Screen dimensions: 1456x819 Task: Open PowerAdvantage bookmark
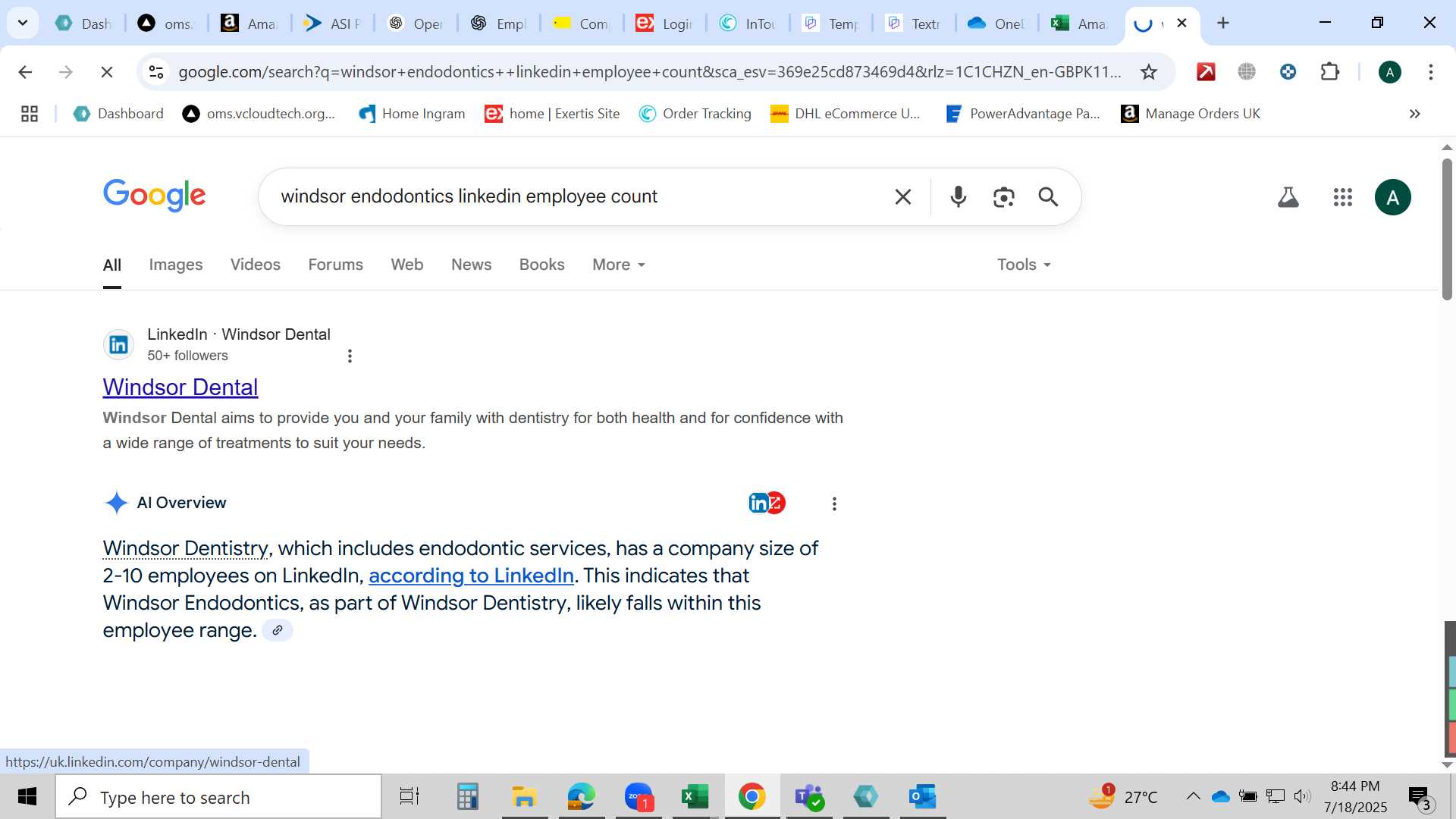[x=1023, y=114]
